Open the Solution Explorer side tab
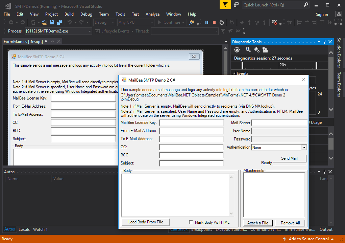Screen dimensions: 345x243 (339, 53)
